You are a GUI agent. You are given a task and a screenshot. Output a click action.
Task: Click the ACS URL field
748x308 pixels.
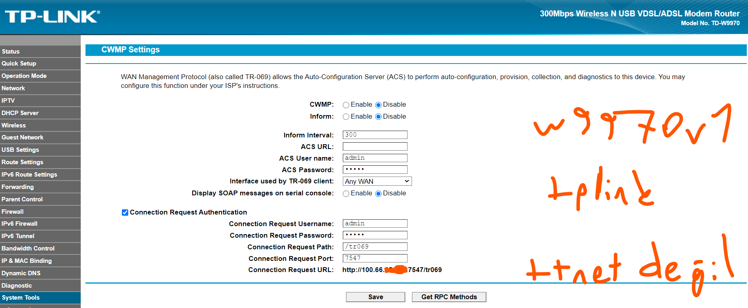(375, 147)
